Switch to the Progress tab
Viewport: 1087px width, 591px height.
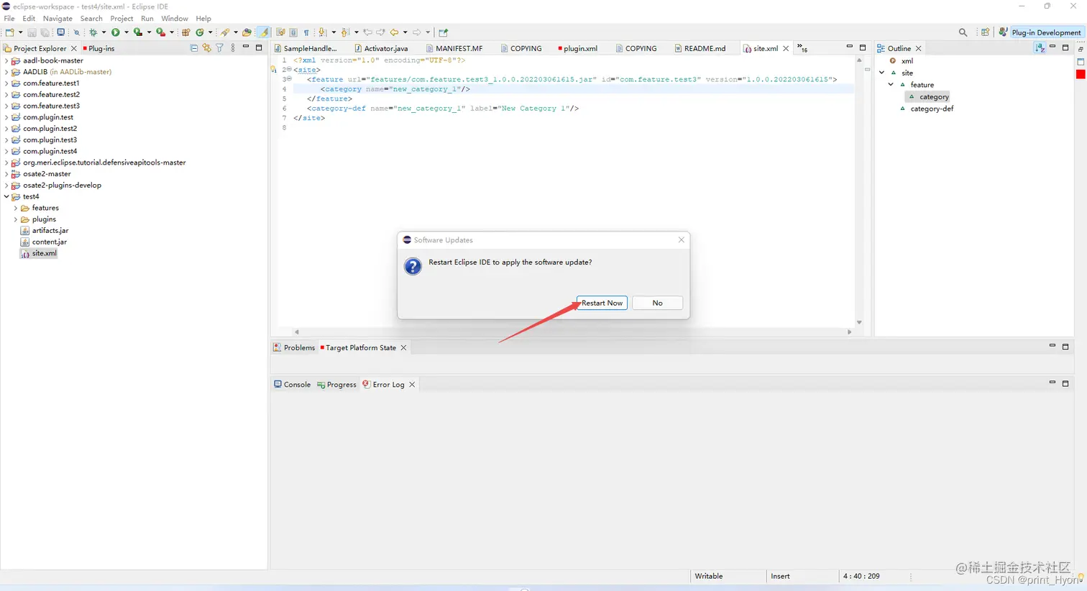tap(337, 385)
